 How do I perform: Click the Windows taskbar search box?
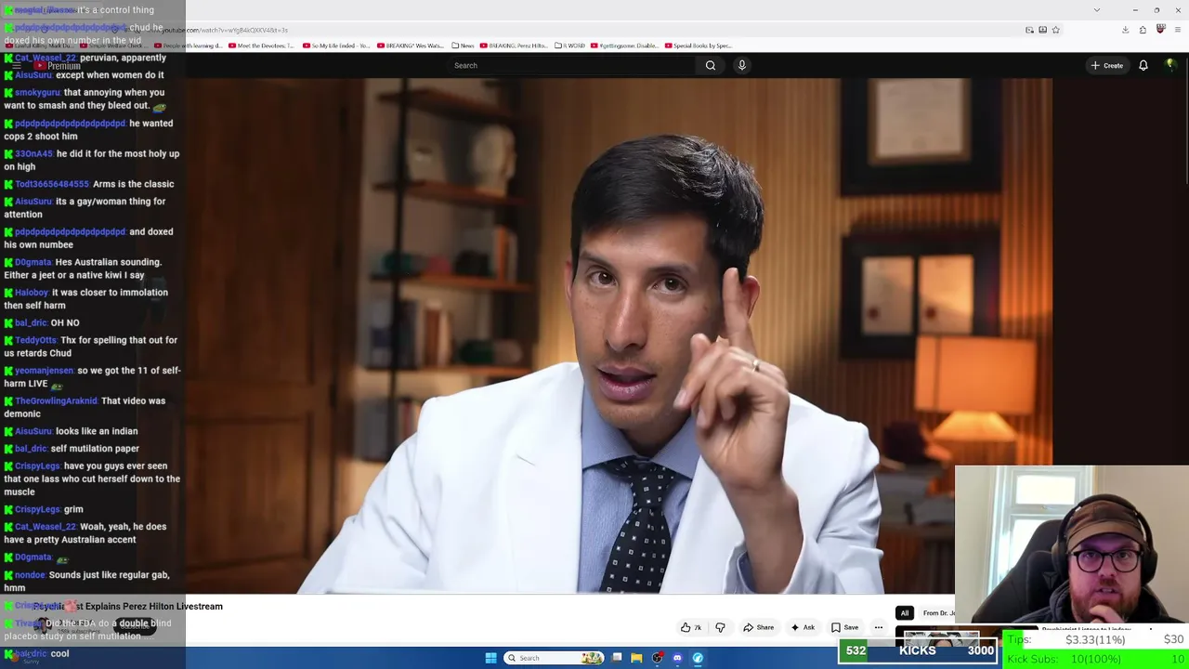pyautogui.click(x=554, y=658)
